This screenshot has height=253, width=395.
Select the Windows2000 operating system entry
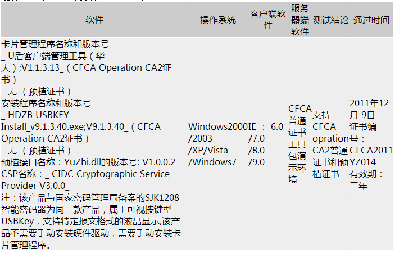[x=218, y=126]
